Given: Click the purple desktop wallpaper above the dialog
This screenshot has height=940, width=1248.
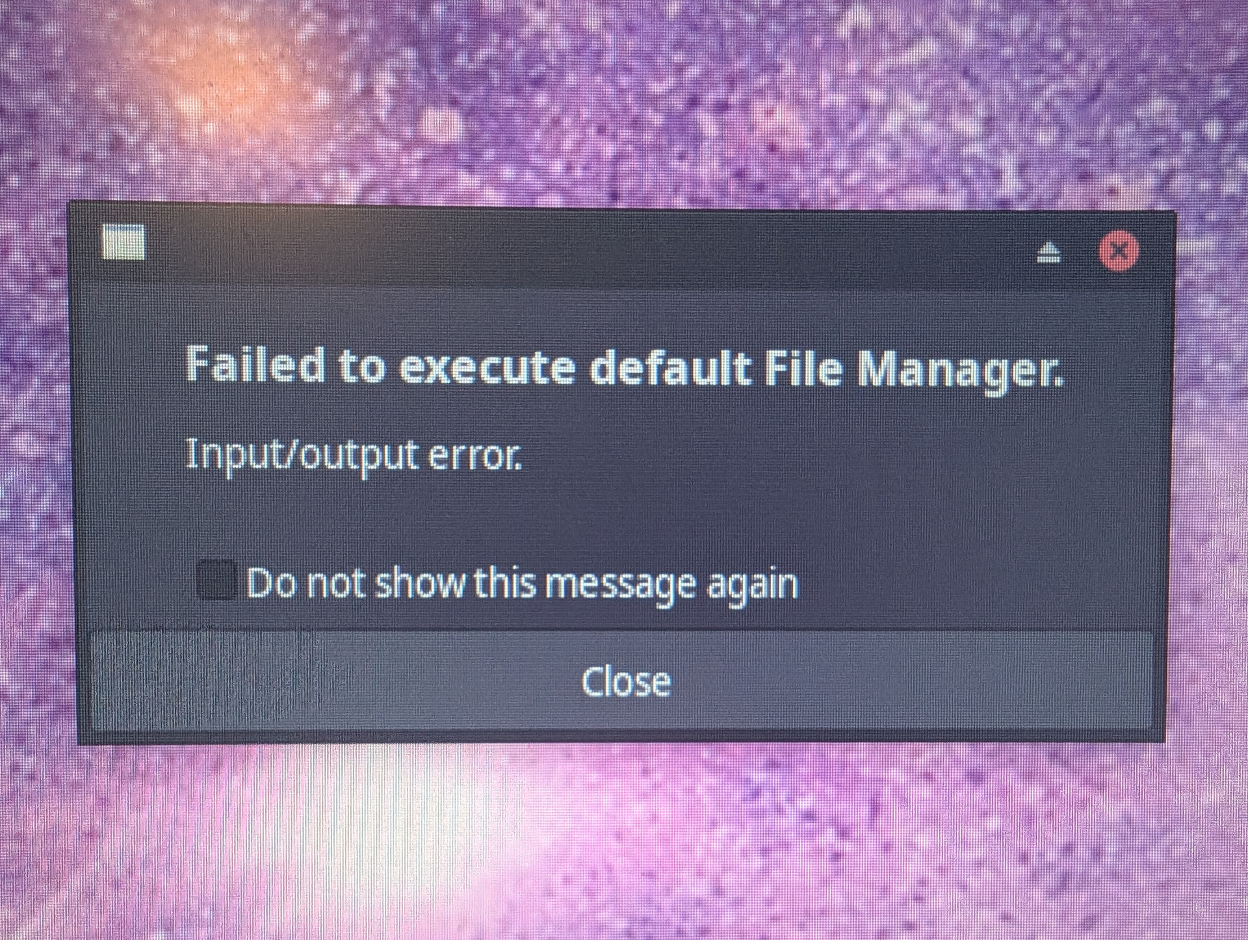Looking at the screenshot, I should 624,98.
